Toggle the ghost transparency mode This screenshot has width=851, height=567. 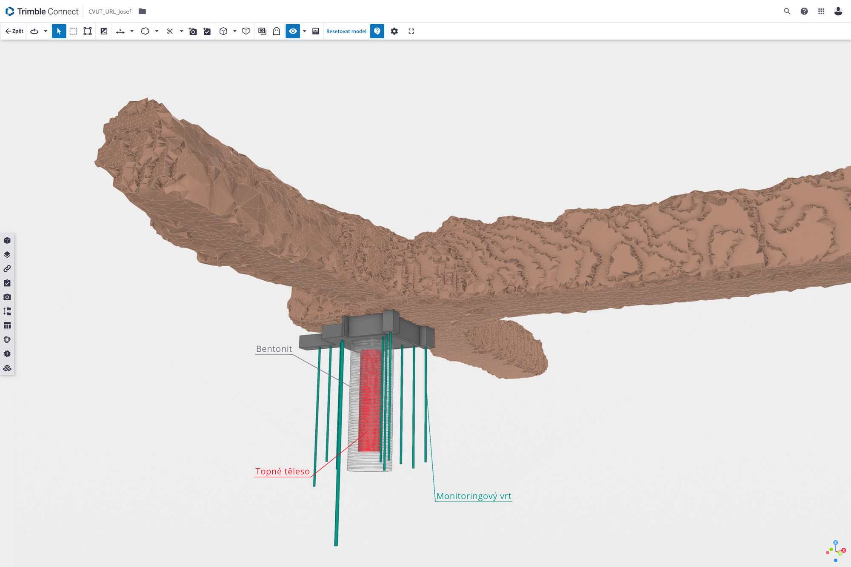pos(277,31)
